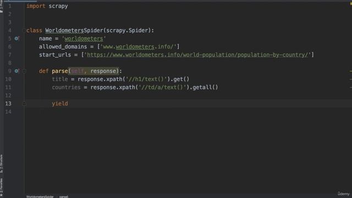
Task: Click the 'self' parameter
Action: (78, 71)
